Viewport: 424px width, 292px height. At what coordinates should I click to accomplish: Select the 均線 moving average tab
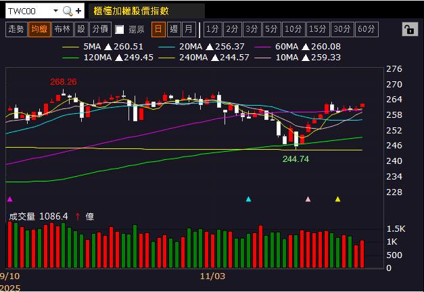[39, 29]
